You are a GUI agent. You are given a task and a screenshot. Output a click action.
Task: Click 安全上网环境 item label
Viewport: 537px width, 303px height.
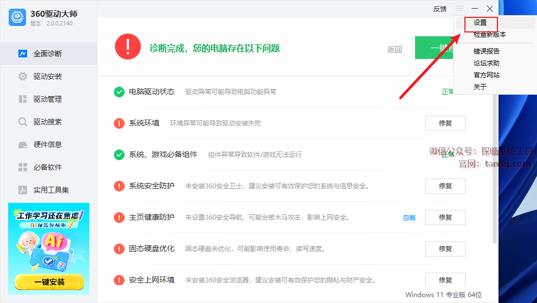tap(152, 280)
